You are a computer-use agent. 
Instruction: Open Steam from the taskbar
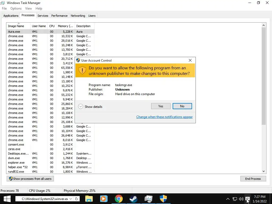(133, 199)
